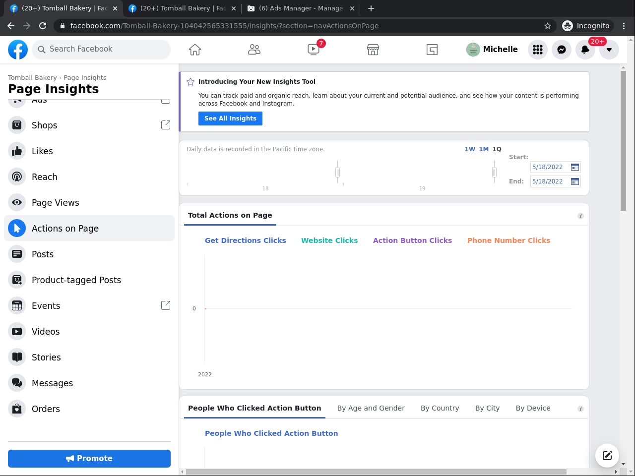Click the blue Promote button
The height and width of the screenshot is (476, 635).
pyautogui.click(x=89, y=459)
